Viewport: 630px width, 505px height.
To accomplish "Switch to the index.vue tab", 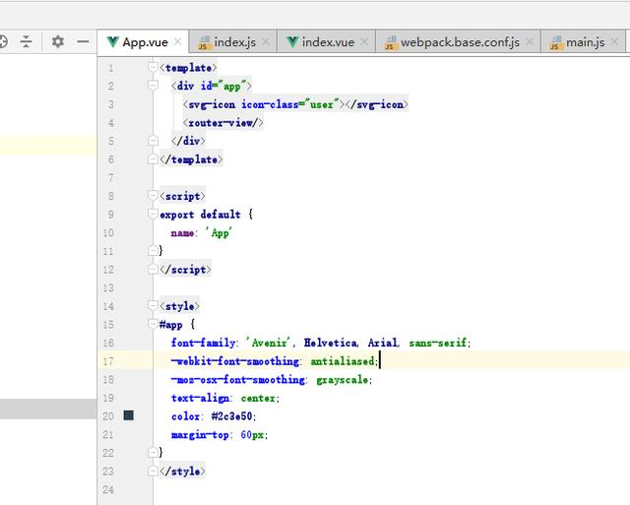I will coord(328,42).
